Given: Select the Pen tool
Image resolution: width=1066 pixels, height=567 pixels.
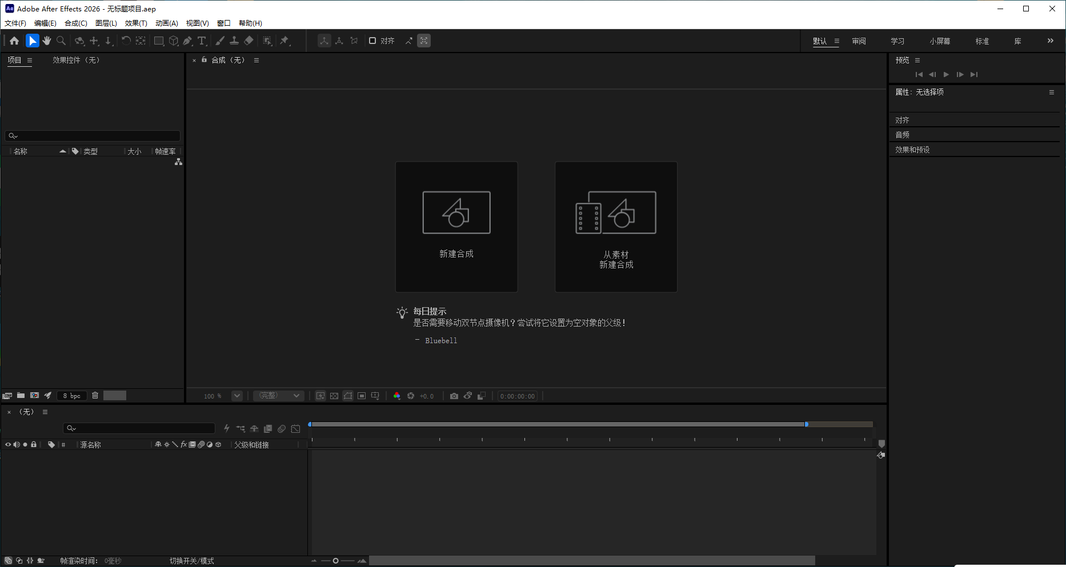Looking at the screenshot, I should pyautogui.click(x=188, y=41).
